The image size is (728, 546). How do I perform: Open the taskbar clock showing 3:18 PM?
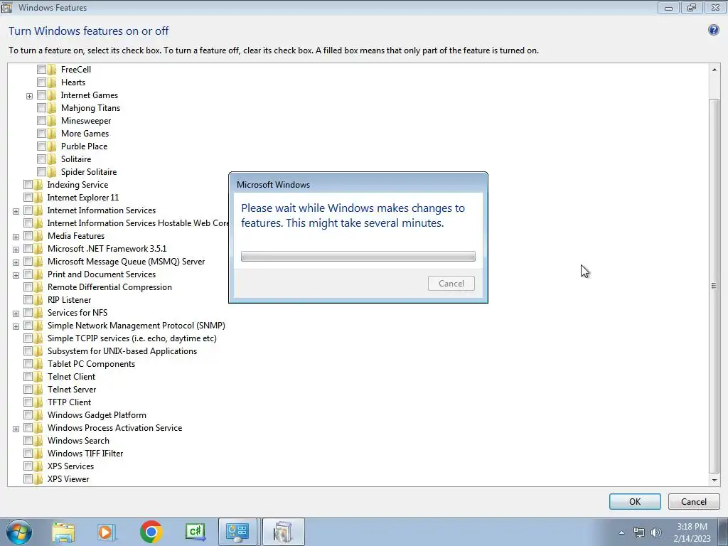[692, 532]
